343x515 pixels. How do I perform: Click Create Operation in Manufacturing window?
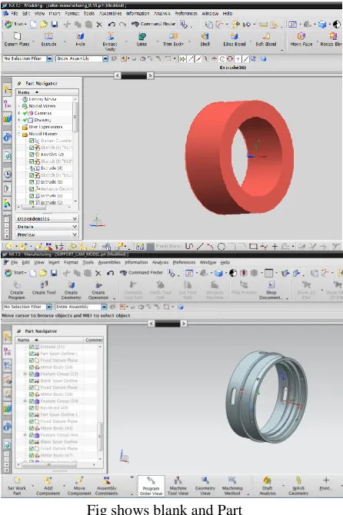(98, 290)
